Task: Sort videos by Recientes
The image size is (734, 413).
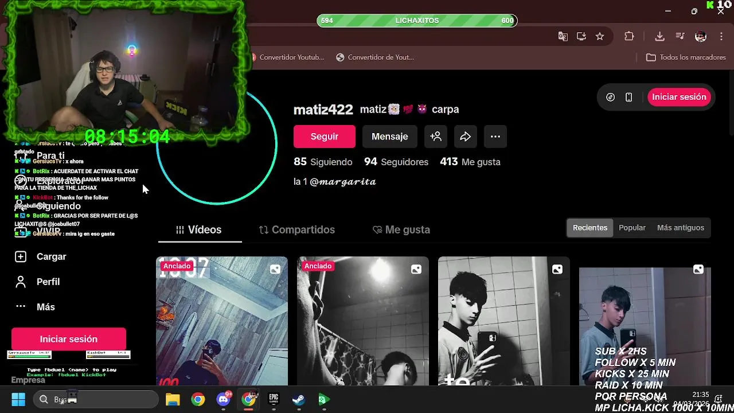Action: point(589,228)
